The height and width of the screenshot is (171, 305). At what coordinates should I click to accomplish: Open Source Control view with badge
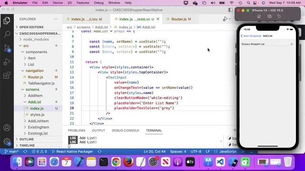(7, 48)
